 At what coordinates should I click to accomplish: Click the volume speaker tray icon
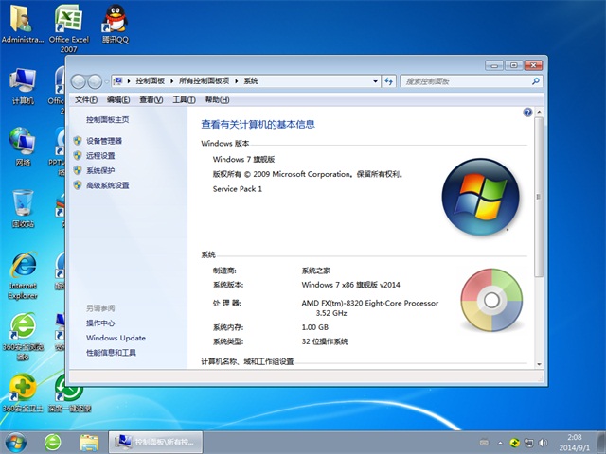(543, 443)
